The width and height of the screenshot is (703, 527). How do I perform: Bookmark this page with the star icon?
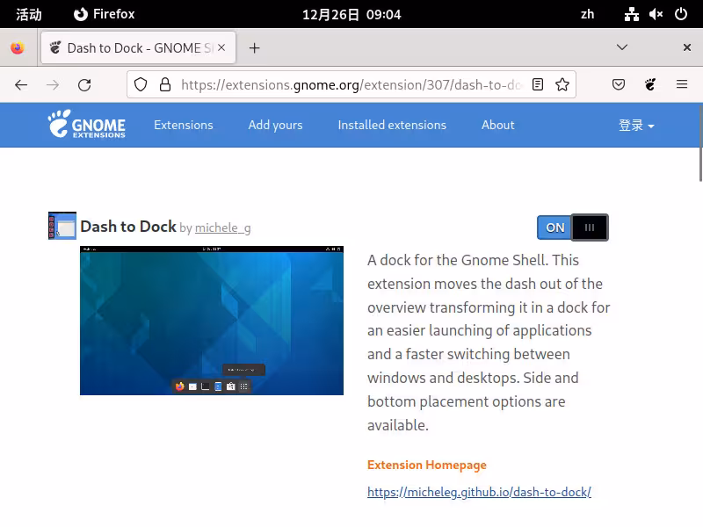pyautogui.click(x=562, y=84)
